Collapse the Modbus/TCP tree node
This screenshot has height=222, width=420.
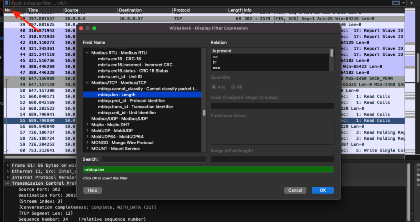pyautogui.click(x=87, y=83)
